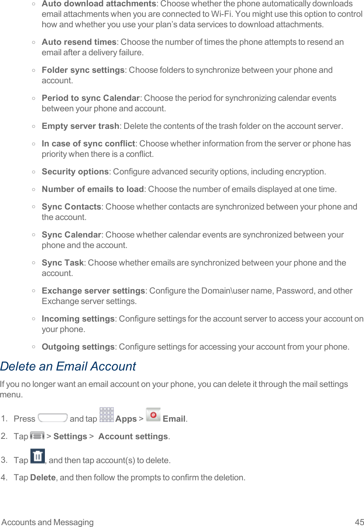Screen dimensions: 364x527
Task: Click the Apps grid icon
Action: 107,415
